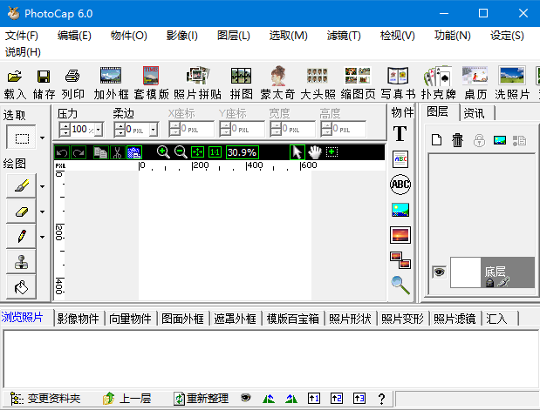
Task: Click the undo arrow button
Action: tap(62, 152)
